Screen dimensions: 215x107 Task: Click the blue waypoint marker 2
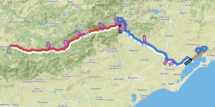120,20
